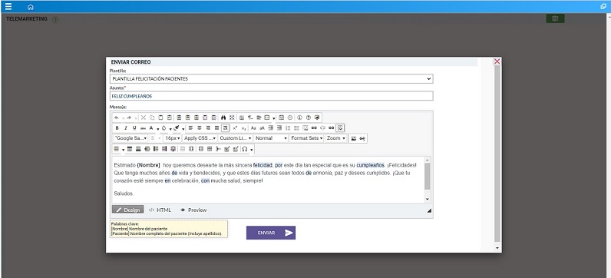This screenshot has width=611, height=278.
Task: Click the Asunto subject field
Action: point(271,96)
